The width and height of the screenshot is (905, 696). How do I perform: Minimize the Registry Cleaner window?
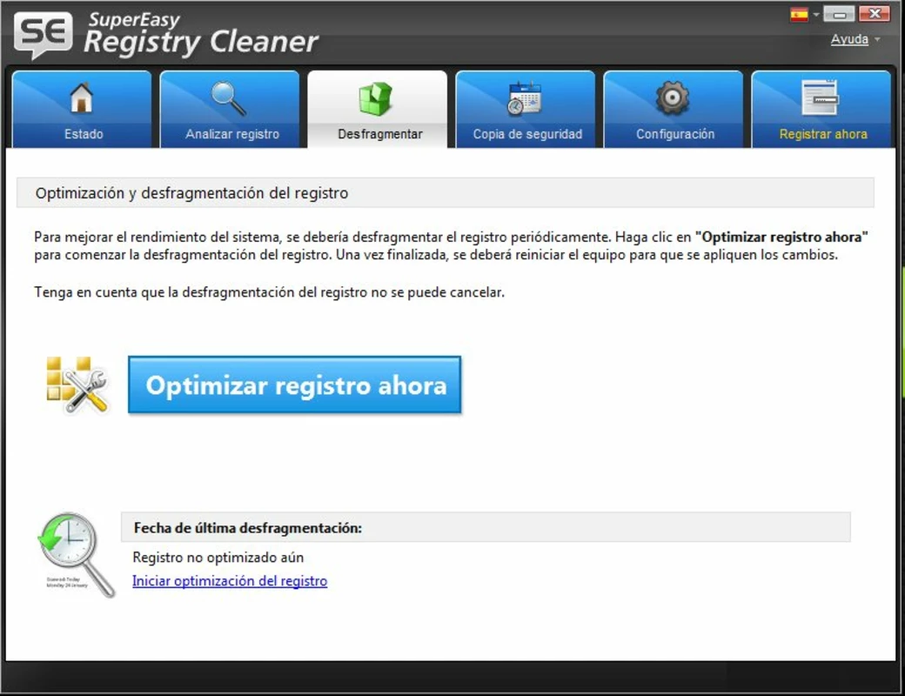(x=839, y=15)
